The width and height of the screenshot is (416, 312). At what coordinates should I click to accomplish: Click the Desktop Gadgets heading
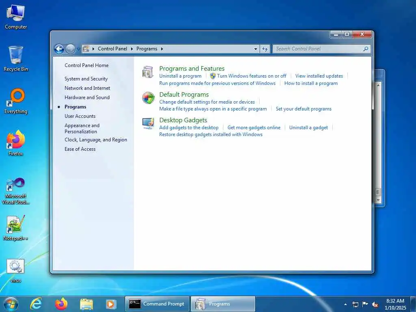tap(183, 120)
